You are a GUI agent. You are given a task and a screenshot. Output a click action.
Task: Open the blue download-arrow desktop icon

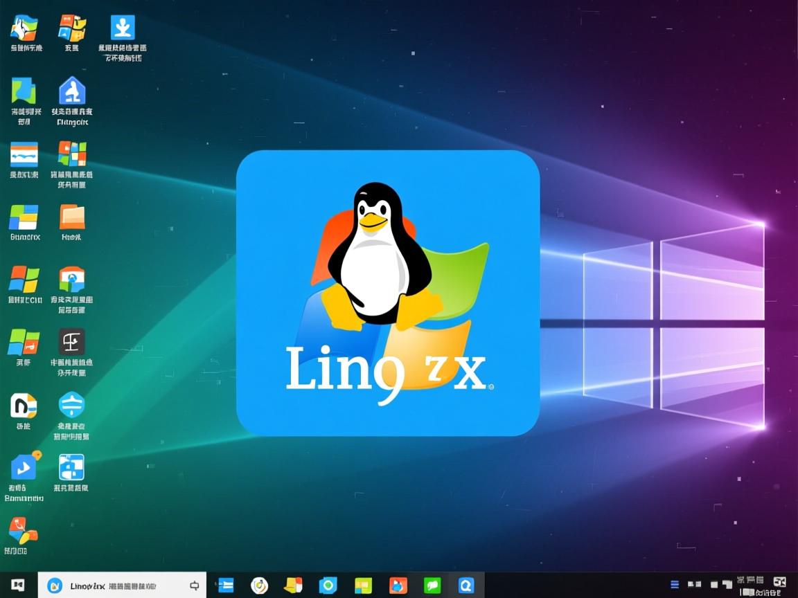(121, 28)
